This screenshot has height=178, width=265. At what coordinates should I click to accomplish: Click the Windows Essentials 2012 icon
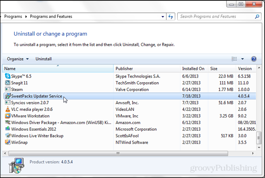[x=7, y=129]
